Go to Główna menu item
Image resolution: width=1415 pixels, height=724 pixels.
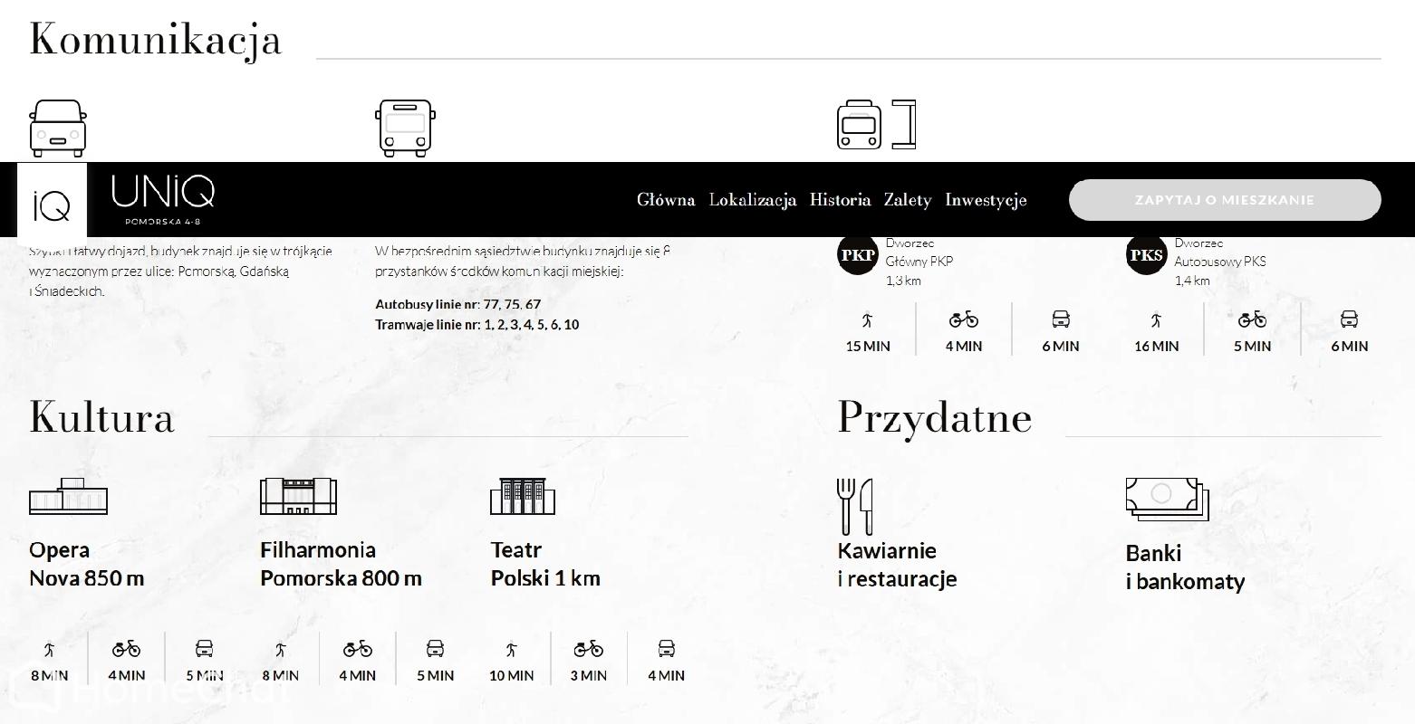pos(666,200)
